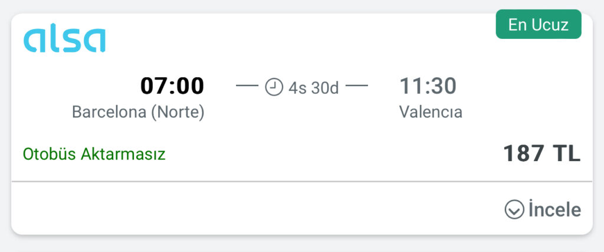Viewport: 604px width, 252px height.
Task: Click the 11:30 arrival time
Action: point(428,86)
